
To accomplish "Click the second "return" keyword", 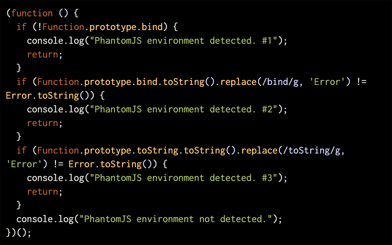I will (42, 123).
